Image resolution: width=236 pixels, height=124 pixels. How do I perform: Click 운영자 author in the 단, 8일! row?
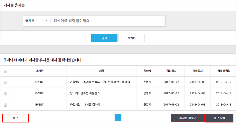coord(147,93)
